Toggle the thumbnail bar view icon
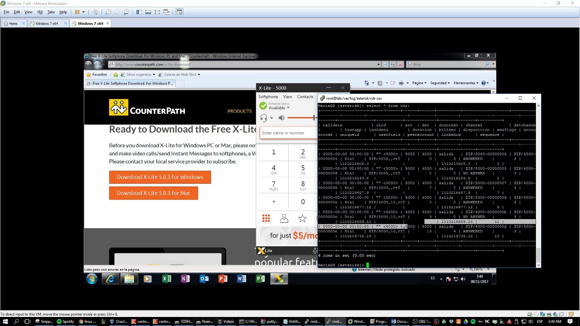Viewport: 580px width, 326px height. [x=148, y=12]
